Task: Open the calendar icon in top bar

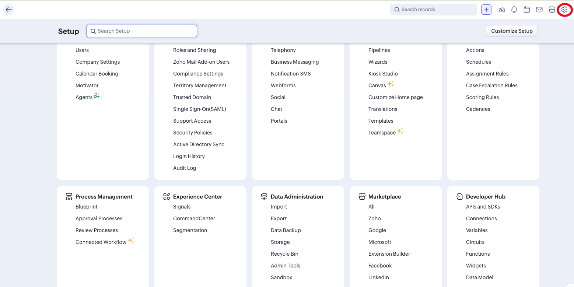Action: pyautogui.click(x=527, y=10)
